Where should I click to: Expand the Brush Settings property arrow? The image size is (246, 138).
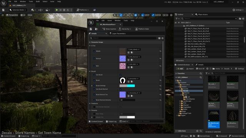pyautogui.click(x=92, y=86)
